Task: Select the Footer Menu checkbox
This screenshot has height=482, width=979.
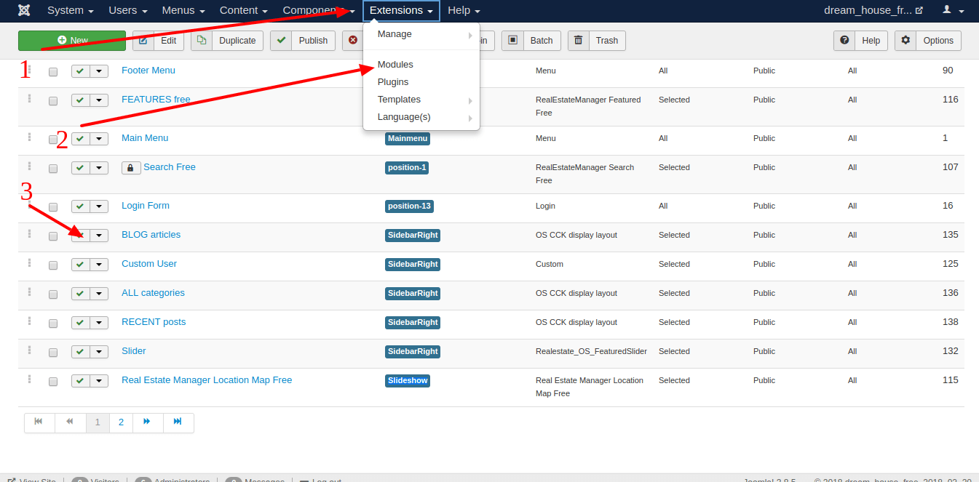Action: point(53,72)
